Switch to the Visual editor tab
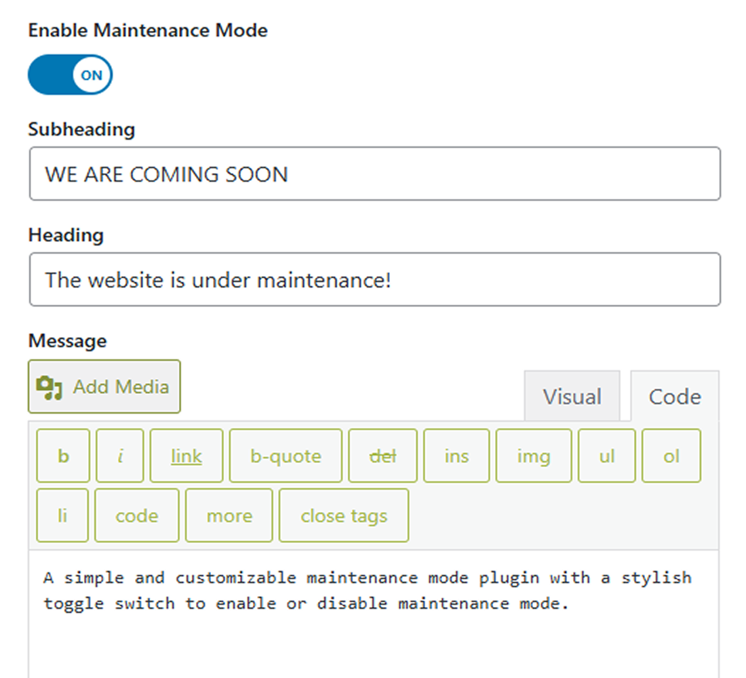This screenshot has height=678, width=746. 572,397
